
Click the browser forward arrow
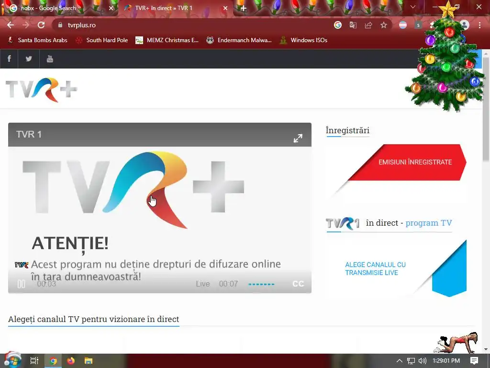pos(26,25)
